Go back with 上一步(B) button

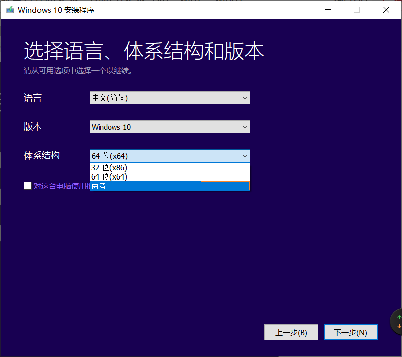coord(291,332)
